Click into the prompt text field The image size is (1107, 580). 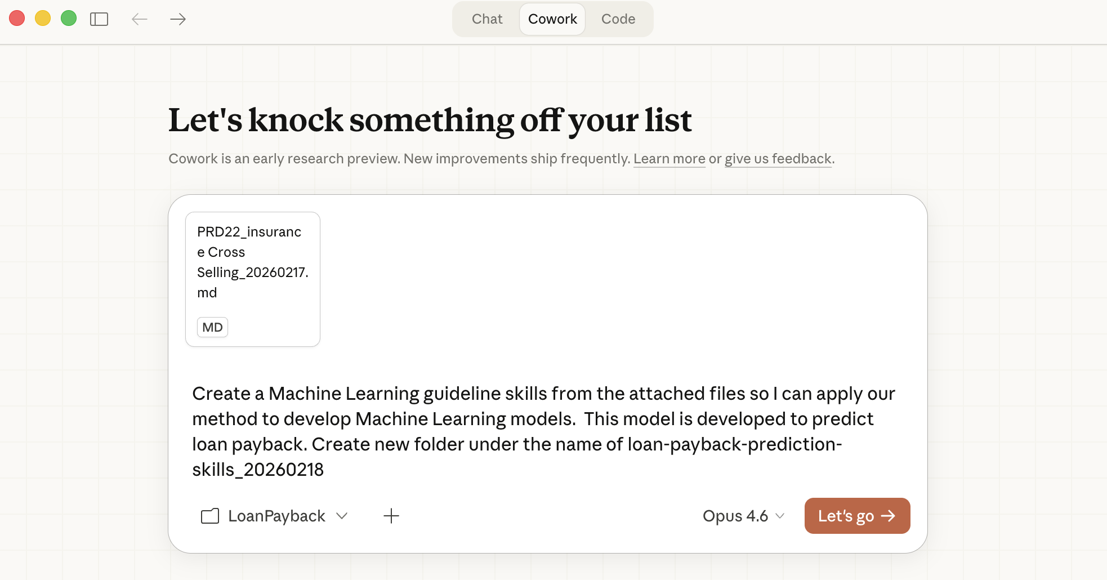pyautogui.click(x=543, y=431)
